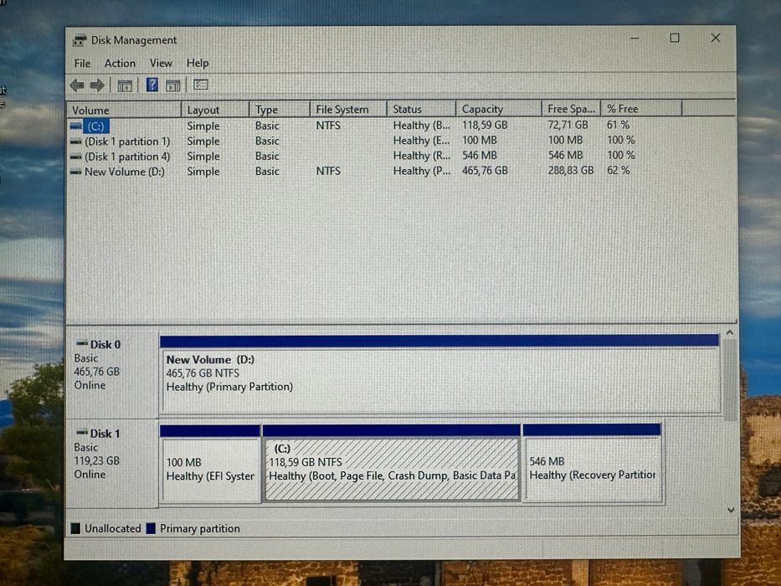Viewport: 781px width, 586px height.
Task: Click Healthy (P... status of D: row
Action: tap(421, 171)
